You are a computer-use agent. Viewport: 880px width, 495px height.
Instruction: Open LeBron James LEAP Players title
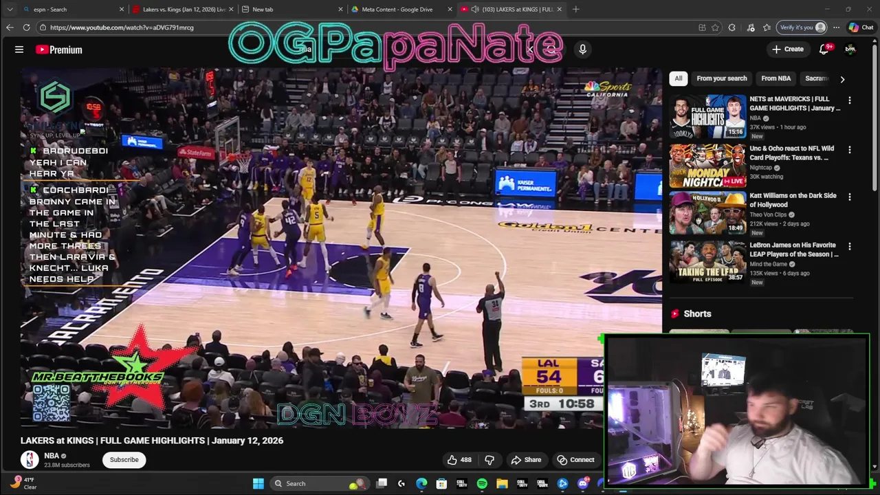click(x=794, y=249)
